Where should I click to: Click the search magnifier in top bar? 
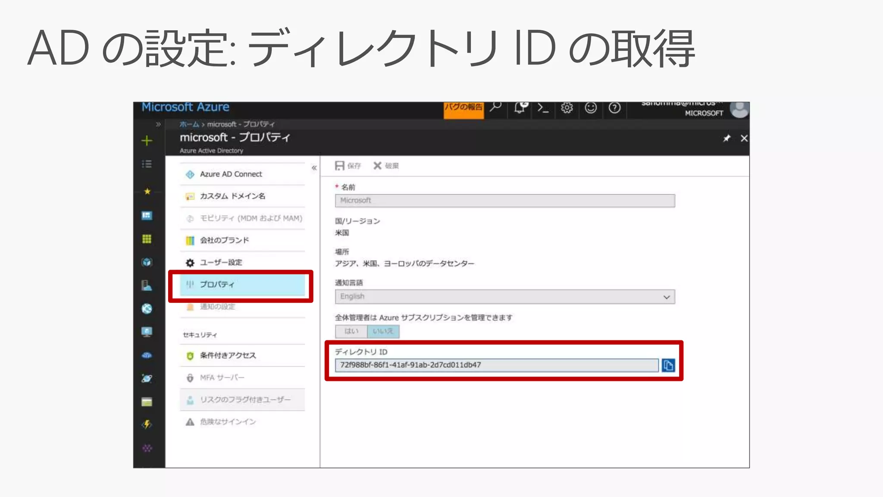click(x=496, y=107)
